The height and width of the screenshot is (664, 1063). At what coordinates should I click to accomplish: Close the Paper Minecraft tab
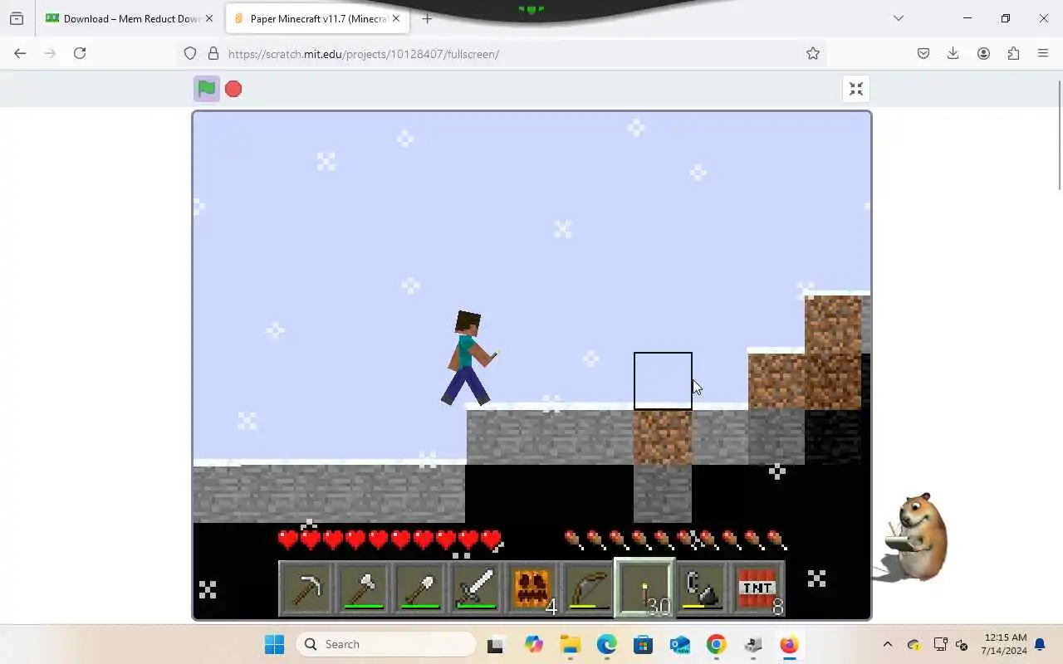pos(398,18)
